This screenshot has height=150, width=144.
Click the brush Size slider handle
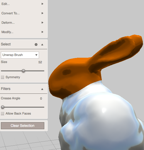pyautogui.click(x=23, y=71)
